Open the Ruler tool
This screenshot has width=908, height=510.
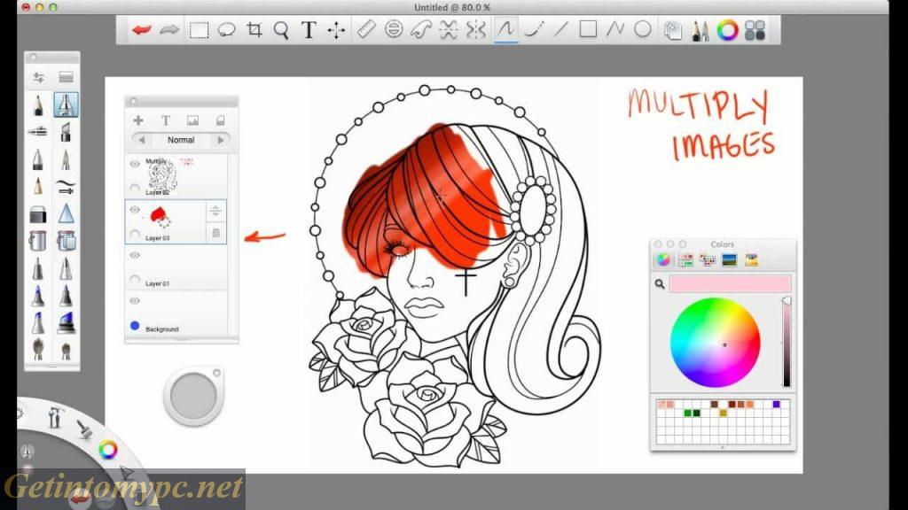[366, 29]
